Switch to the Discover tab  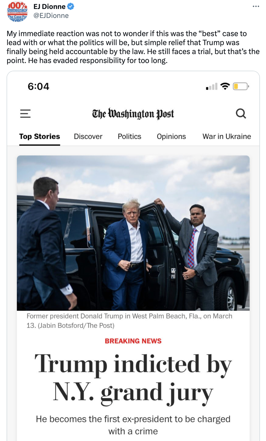point(88,136)
